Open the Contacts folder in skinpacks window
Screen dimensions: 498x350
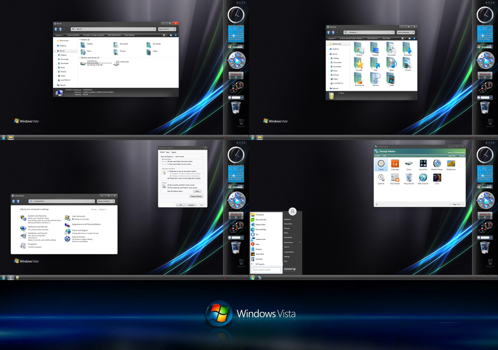click(359, 49)
